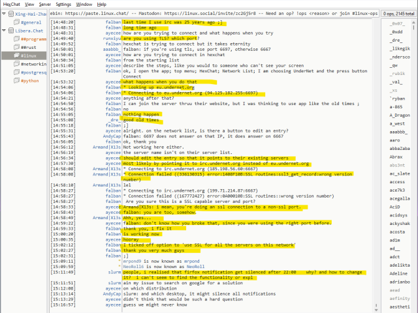This screenshot has width=418, height=313.
Task: Select the Xing-Hai-Zhan server entry
Action: point(31,14)
